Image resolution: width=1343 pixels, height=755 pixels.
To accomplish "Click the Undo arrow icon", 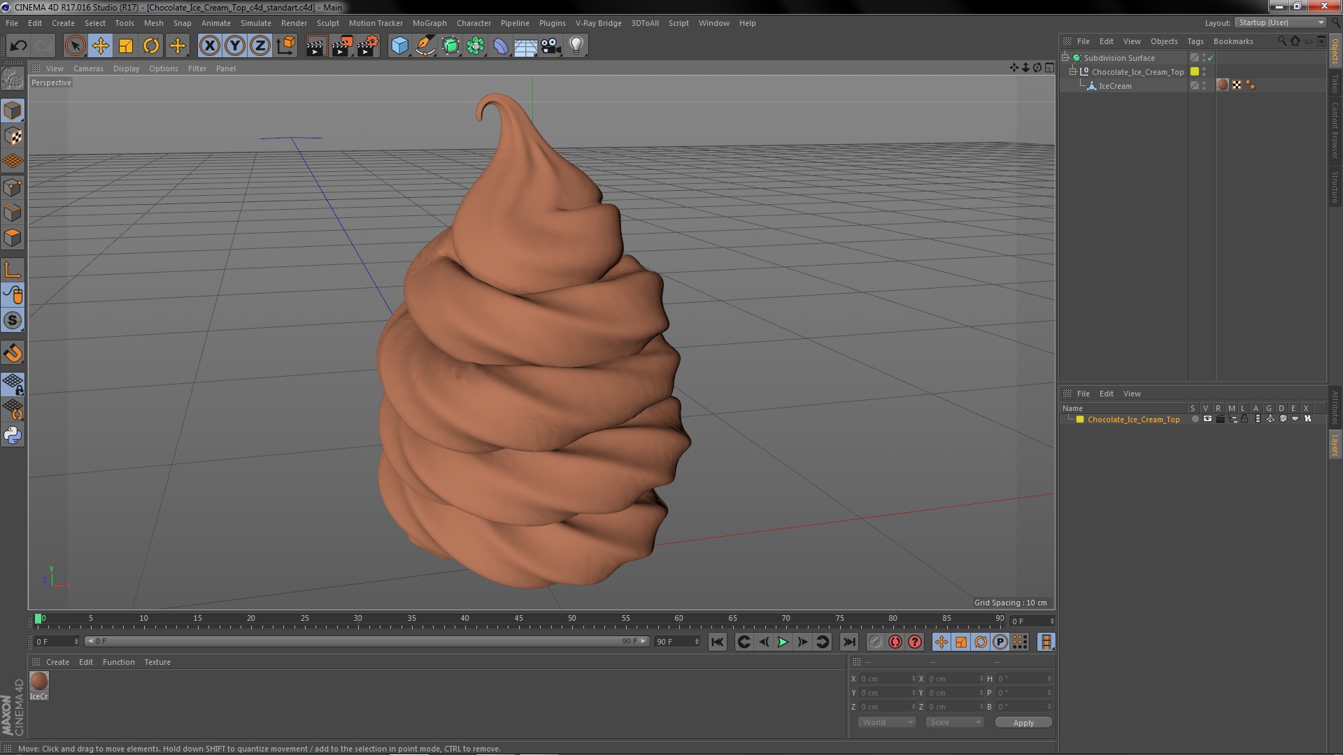I will pyautogui.click(x=18, y=46).
